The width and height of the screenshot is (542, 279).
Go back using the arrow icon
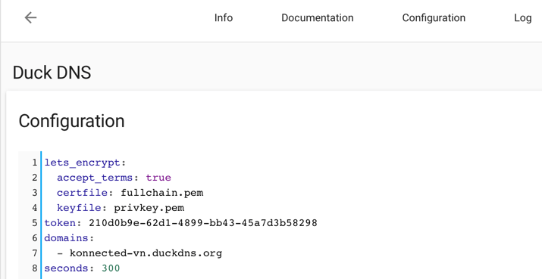pyautogui.click(x=30, y=17)
